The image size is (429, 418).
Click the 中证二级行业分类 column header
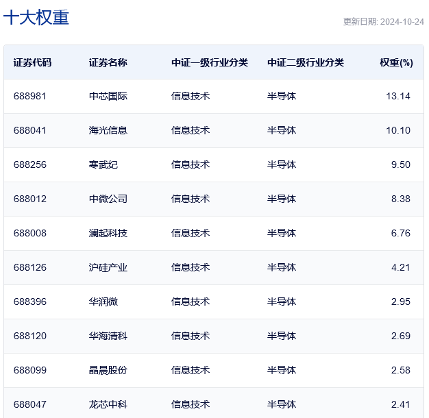[x=305, y=62]
